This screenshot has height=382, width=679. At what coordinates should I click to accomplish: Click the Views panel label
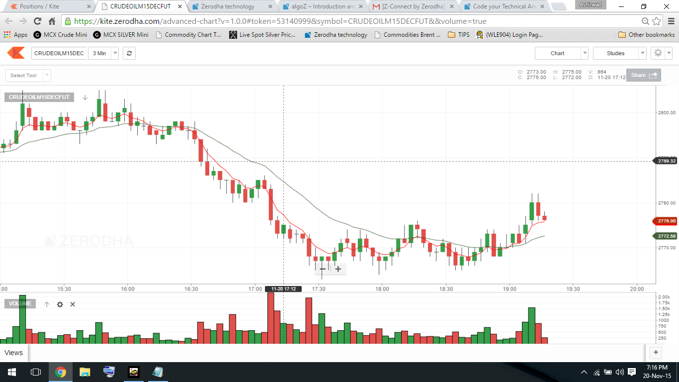pos(14,353)
